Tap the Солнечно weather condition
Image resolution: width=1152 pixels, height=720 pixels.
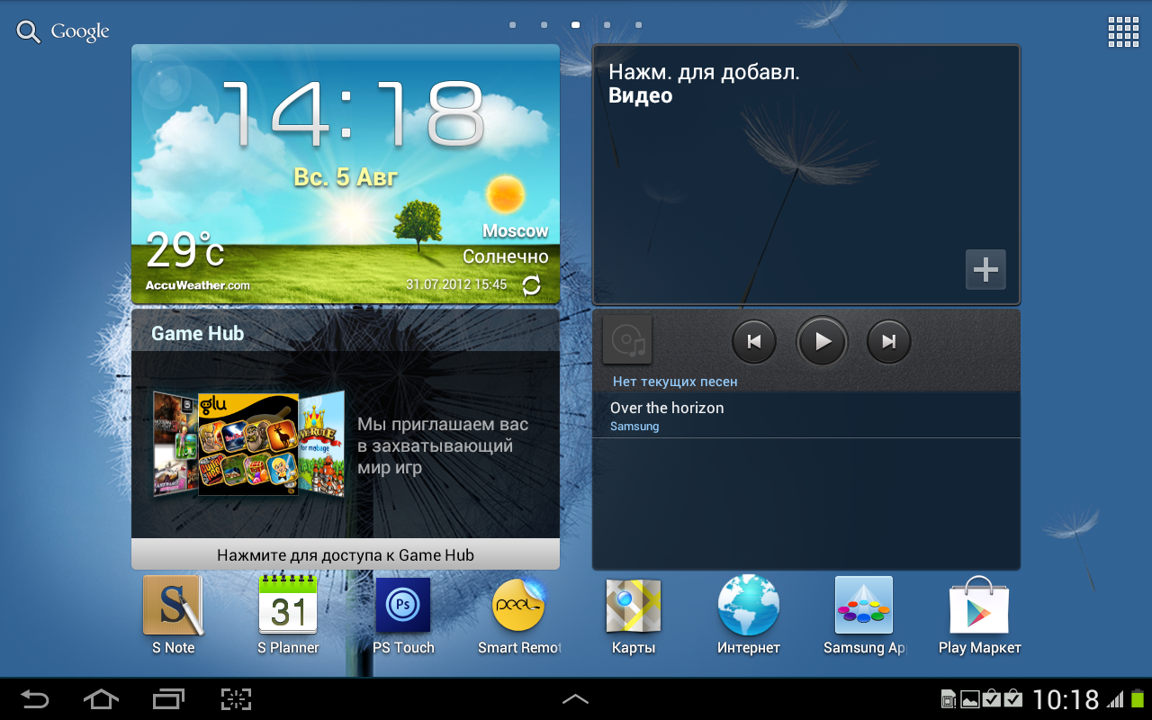[x=506, y=256]
